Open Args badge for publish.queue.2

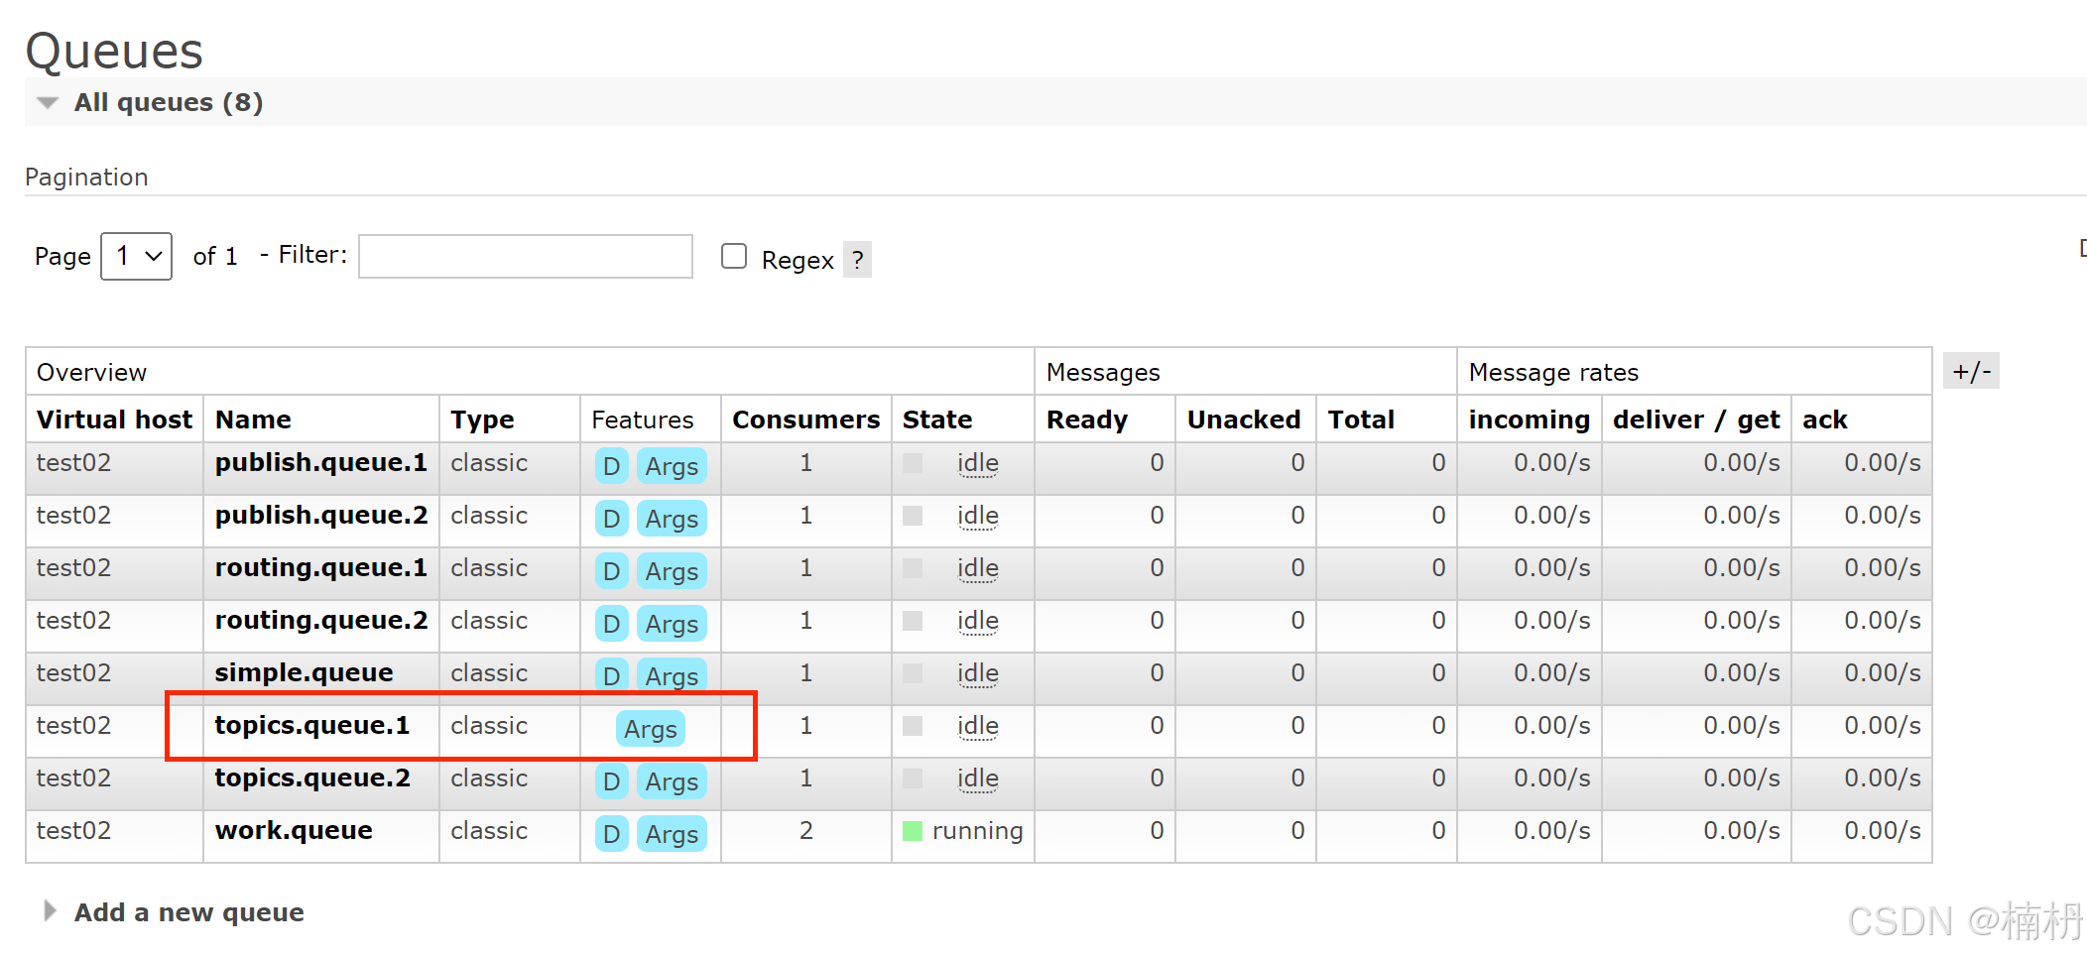coord(672,519)
